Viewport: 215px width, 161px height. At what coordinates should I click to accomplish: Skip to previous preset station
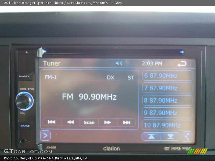(52, 122)
